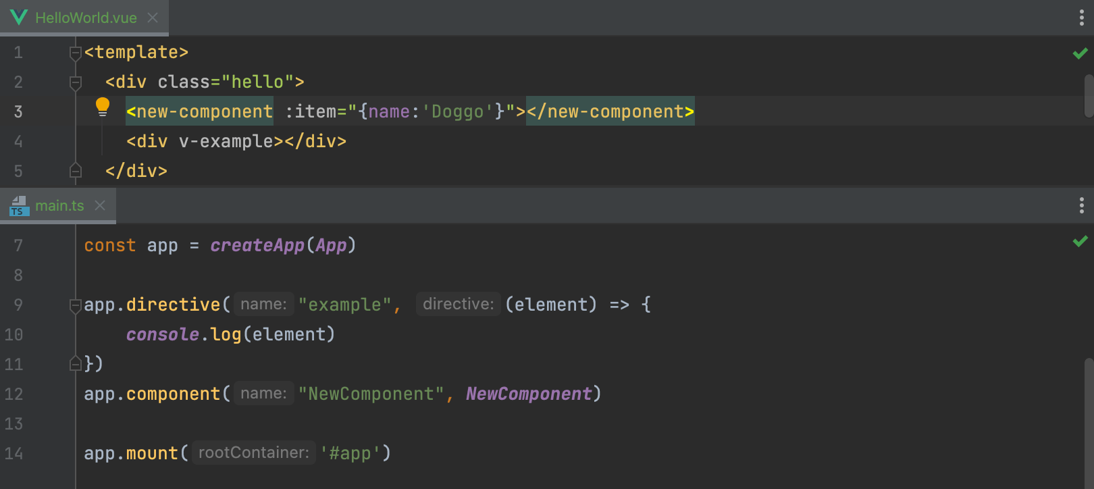The width and height of the screenshot is (1094, 489).
Task: Click the italic NewComponent reference on line 12
Action: pyautogui.click(x=529, y=394)
